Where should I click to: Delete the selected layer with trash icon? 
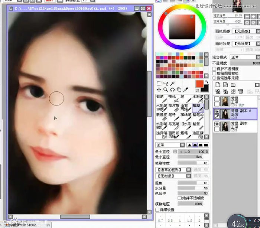pos(241,91)
